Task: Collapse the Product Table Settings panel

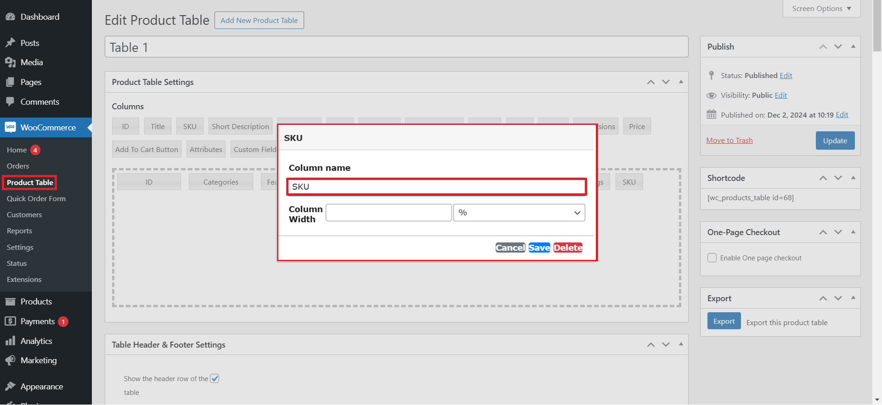Action: point(681,82)
